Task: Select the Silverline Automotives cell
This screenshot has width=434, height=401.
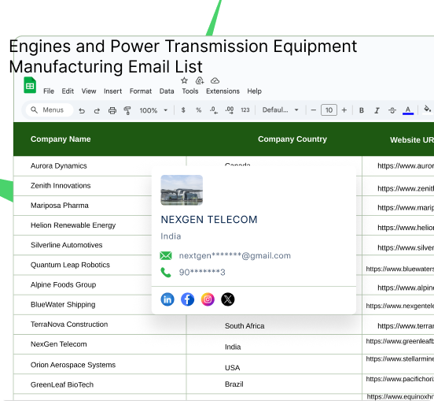Action: (66, 245)
